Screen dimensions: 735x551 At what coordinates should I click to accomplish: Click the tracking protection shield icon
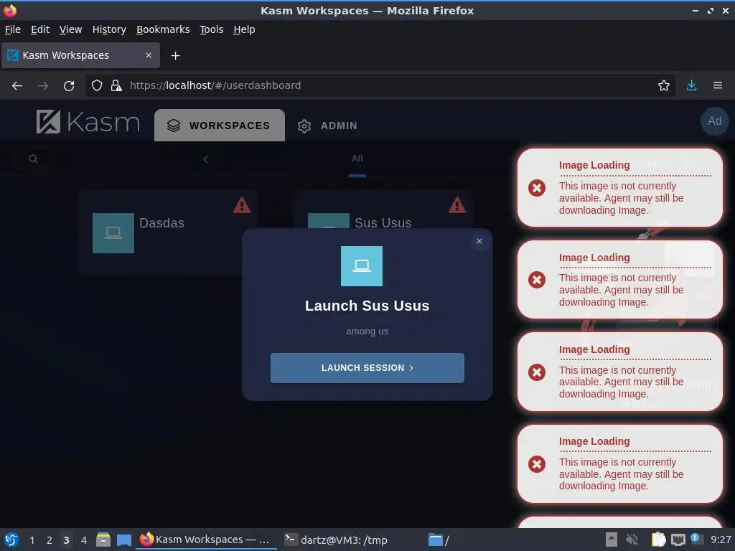(x=97, y=86)
